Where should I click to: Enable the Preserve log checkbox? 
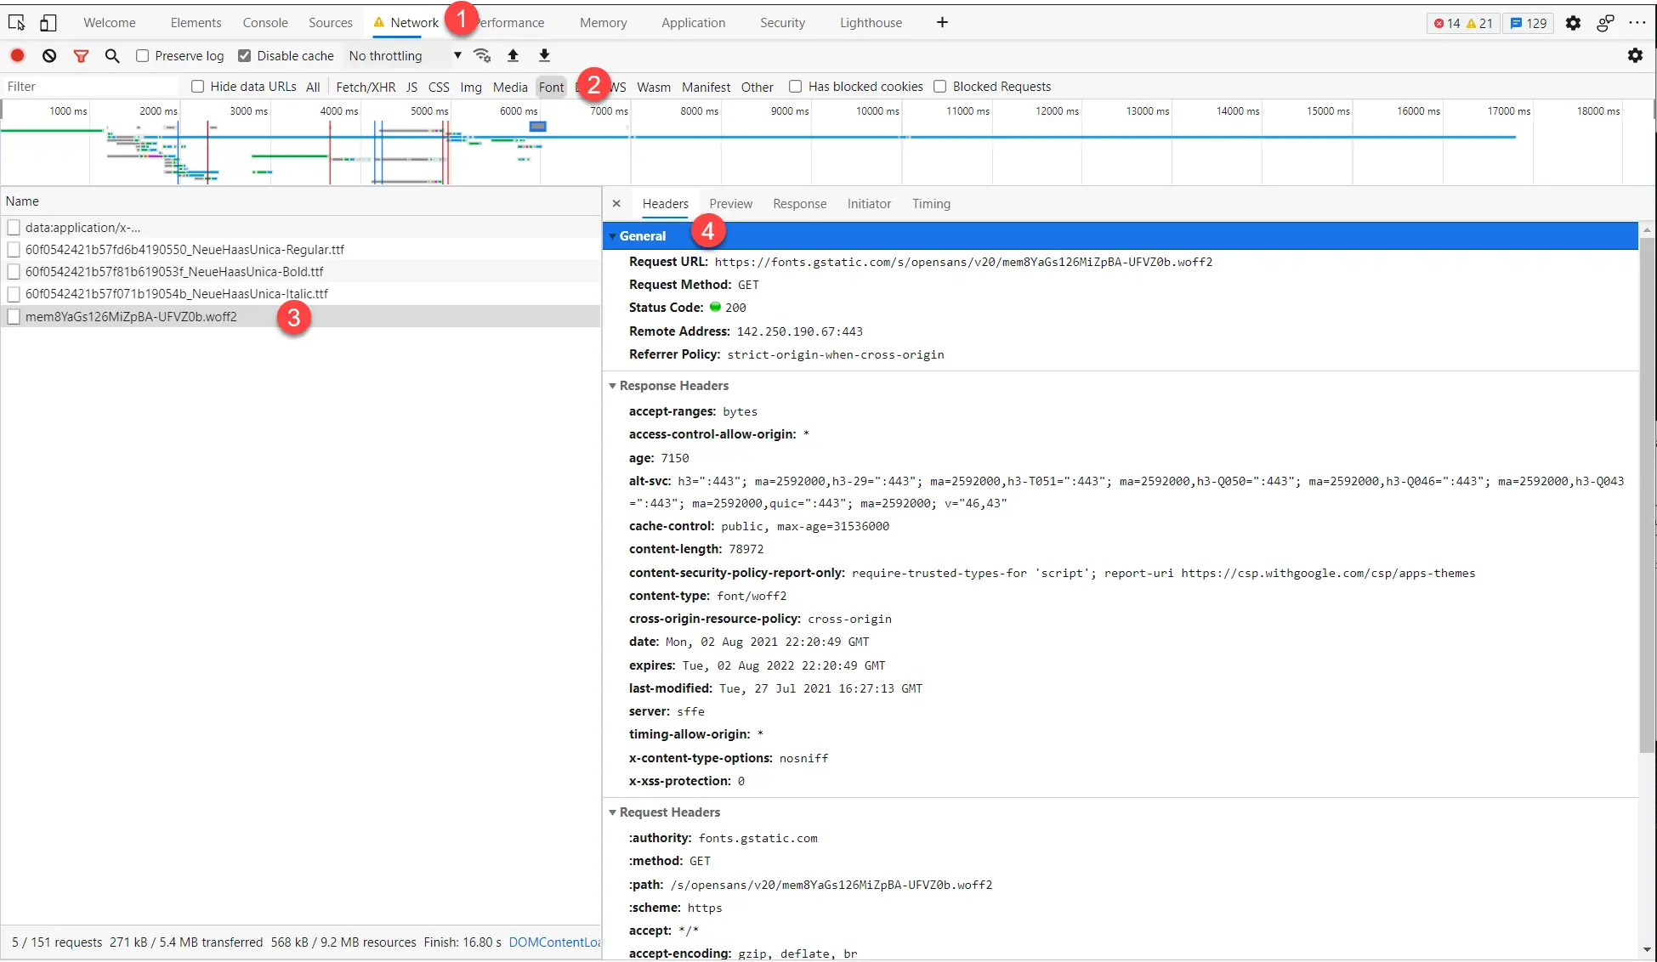coord(143,56)
